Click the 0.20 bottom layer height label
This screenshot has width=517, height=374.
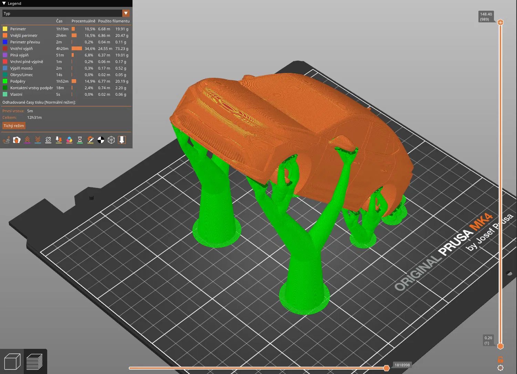click(488, 340)
